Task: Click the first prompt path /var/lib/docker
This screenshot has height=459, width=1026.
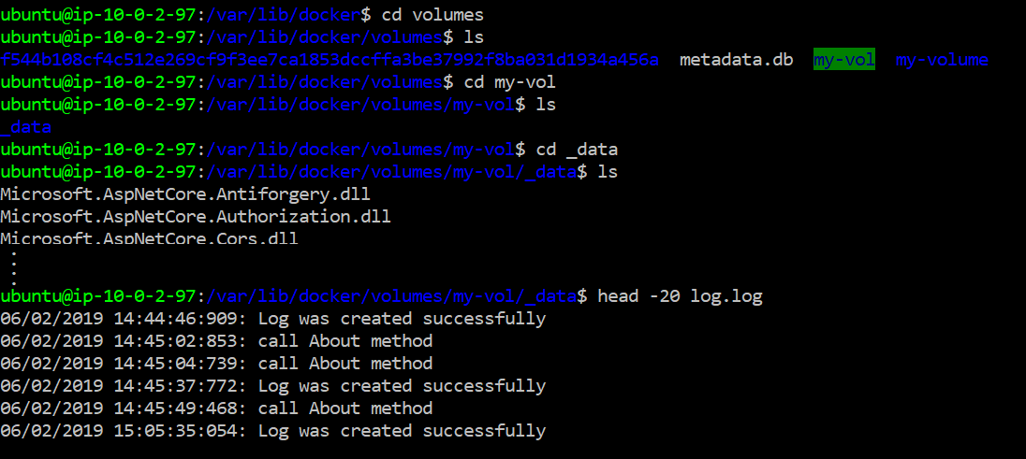Action: (x=283, y=15)
